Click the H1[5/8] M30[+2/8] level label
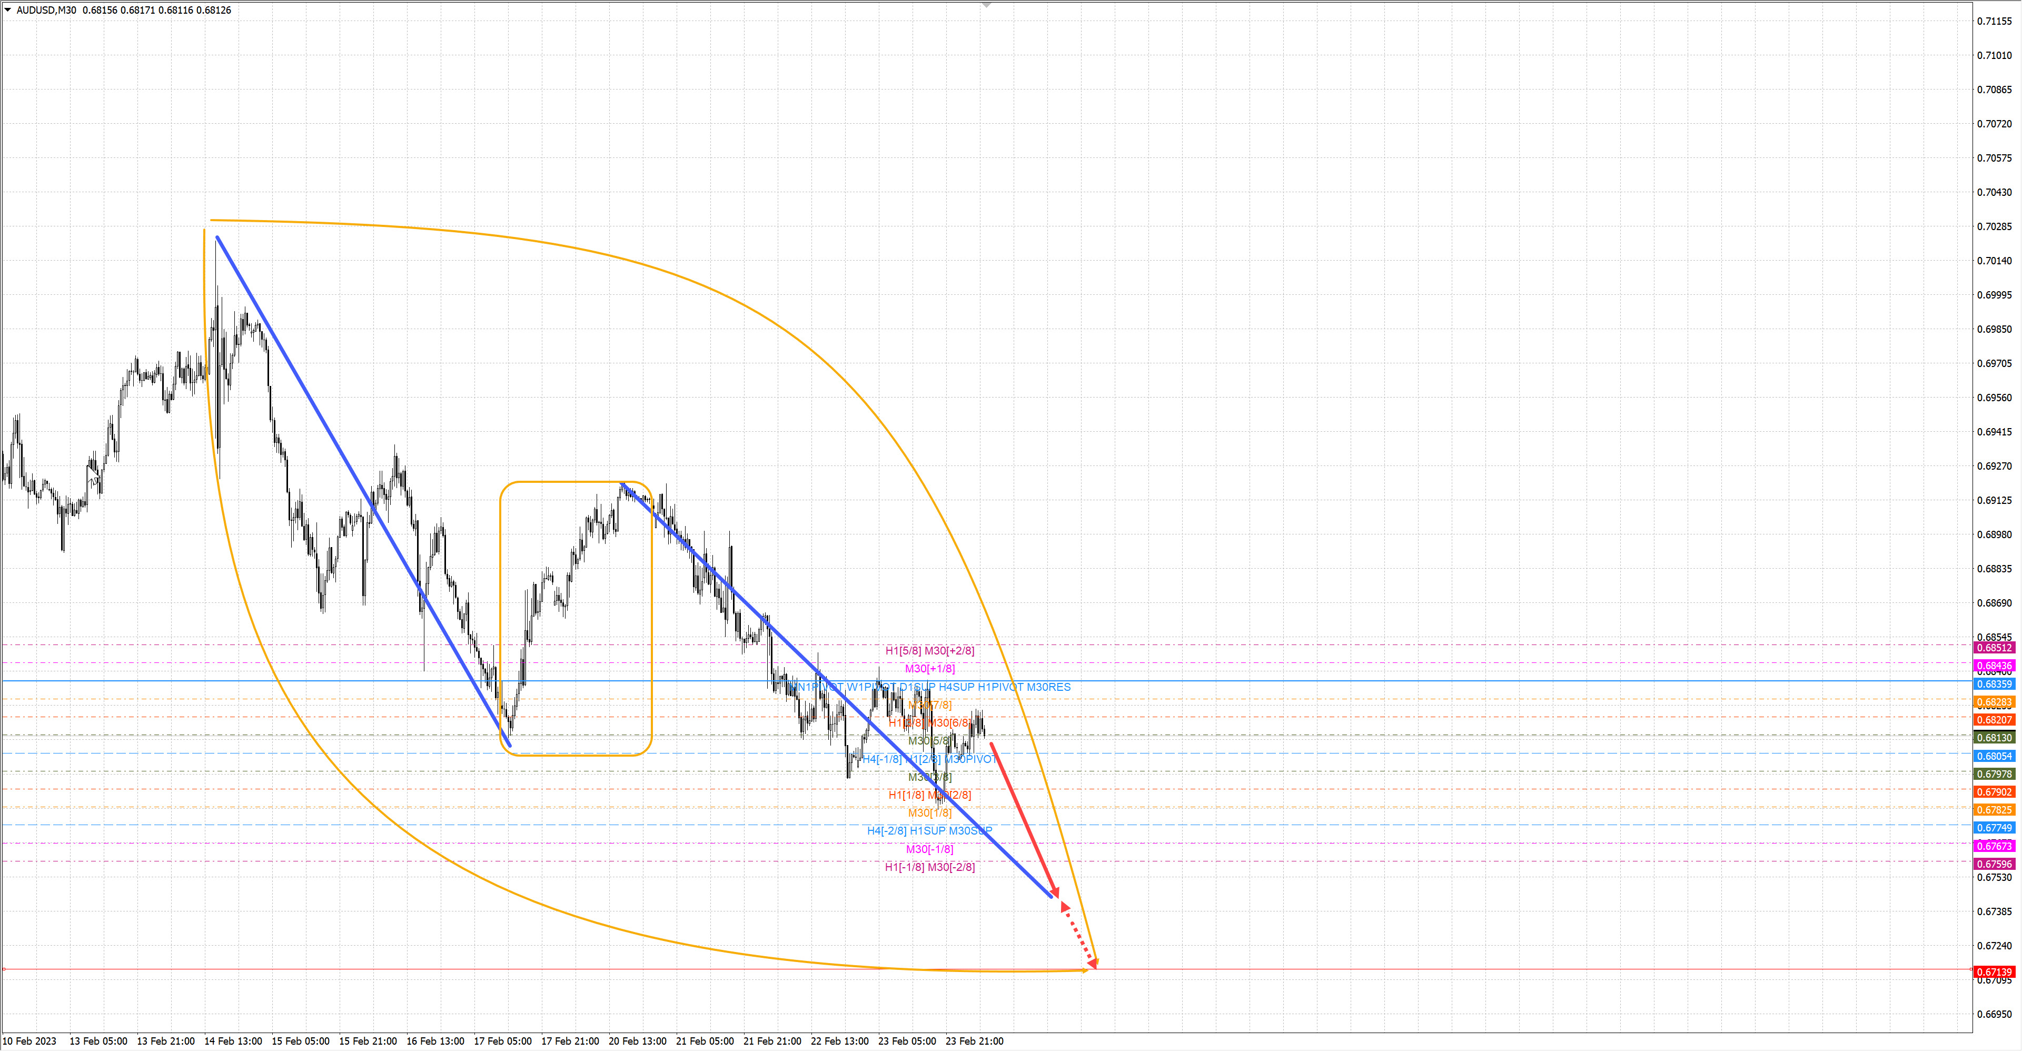 click(929, 651)
